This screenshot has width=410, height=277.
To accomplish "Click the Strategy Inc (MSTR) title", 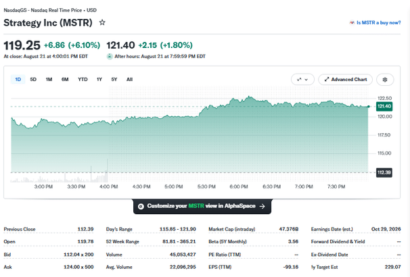I will click(x=48, y=23).
